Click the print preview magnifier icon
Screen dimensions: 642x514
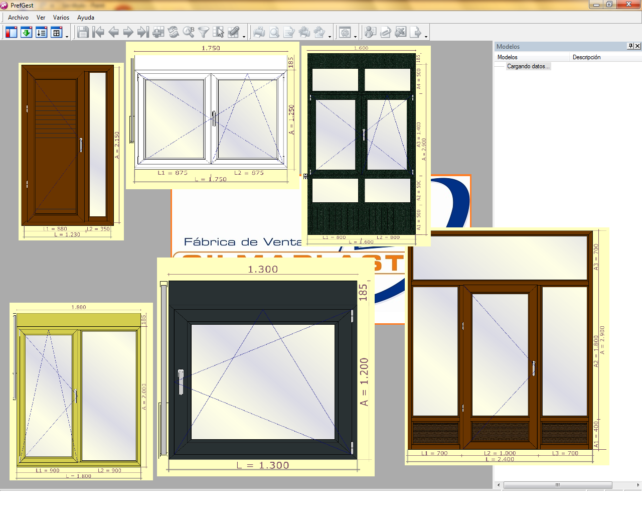[x=274, y=33]
